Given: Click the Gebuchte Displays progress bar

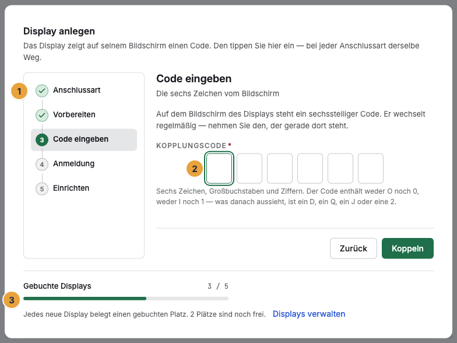Looking at the screenshot, I should tap(126, 299).
